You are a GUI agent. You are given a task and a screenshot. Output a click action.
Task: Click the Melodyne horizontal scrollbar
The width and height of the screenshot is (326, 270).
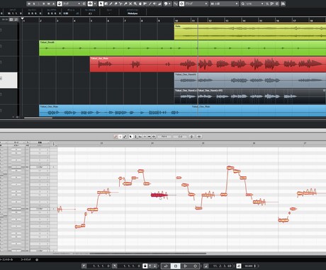(147, 254)
